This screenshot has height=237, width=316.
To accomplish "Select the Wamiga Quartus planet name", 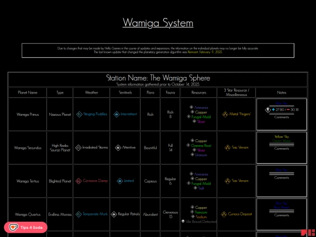I will pos(28,214).
